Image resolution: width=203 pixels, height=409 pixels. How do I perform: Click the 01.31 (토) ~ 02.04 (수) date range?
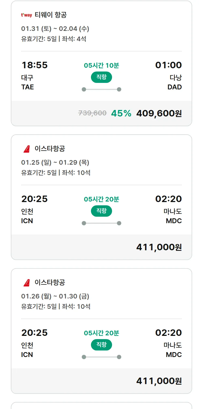(55, 29)
